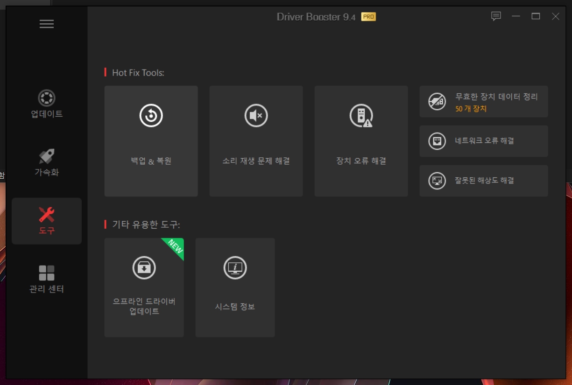Click the network error fix icon
The height and width of the screenshot is (385, 572).
click(x=437, y=141)
